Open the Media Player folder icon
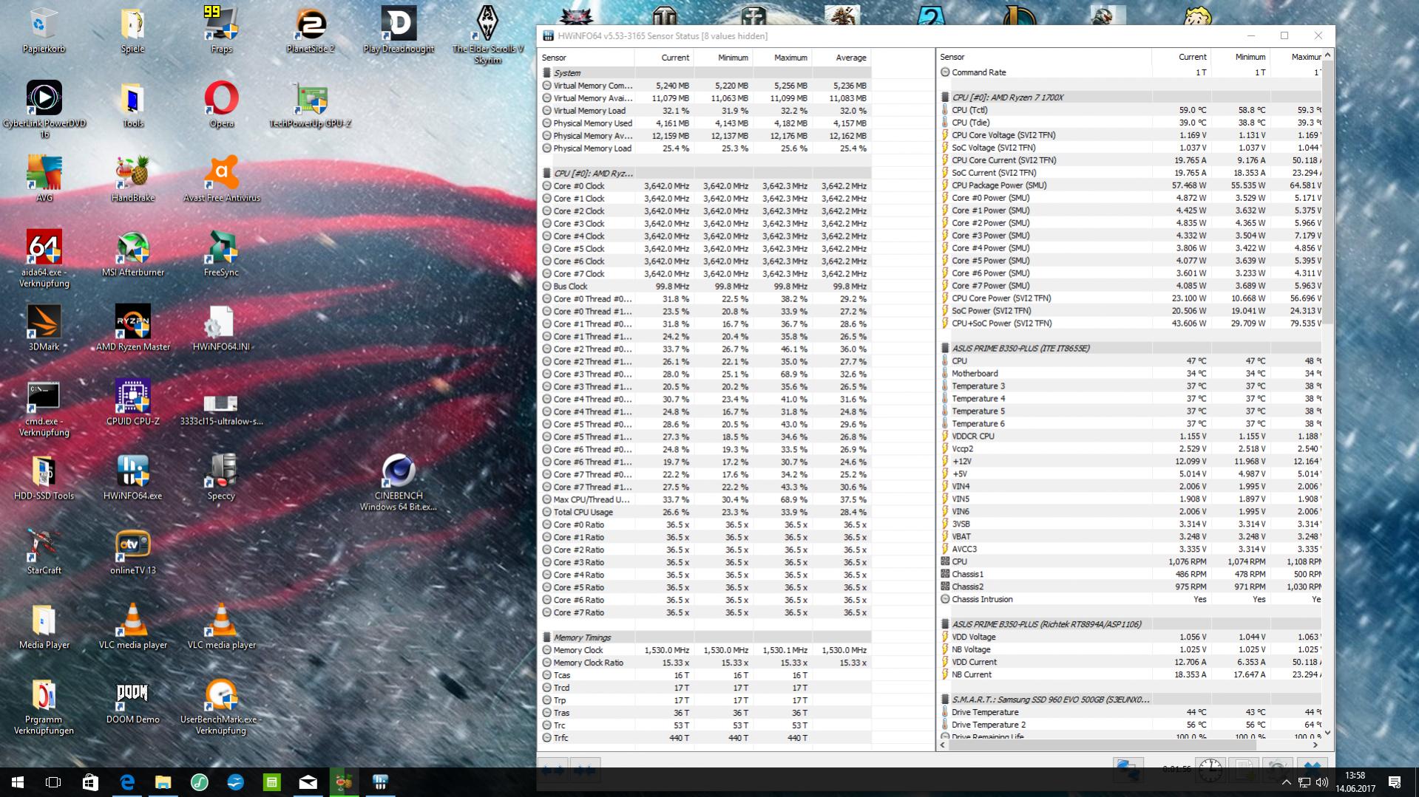 (44, 627)
